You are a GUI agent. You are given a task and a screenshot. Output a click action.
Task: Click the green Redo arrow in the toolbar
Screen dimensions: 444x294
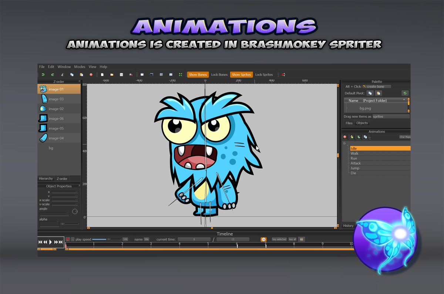point(53,75)
